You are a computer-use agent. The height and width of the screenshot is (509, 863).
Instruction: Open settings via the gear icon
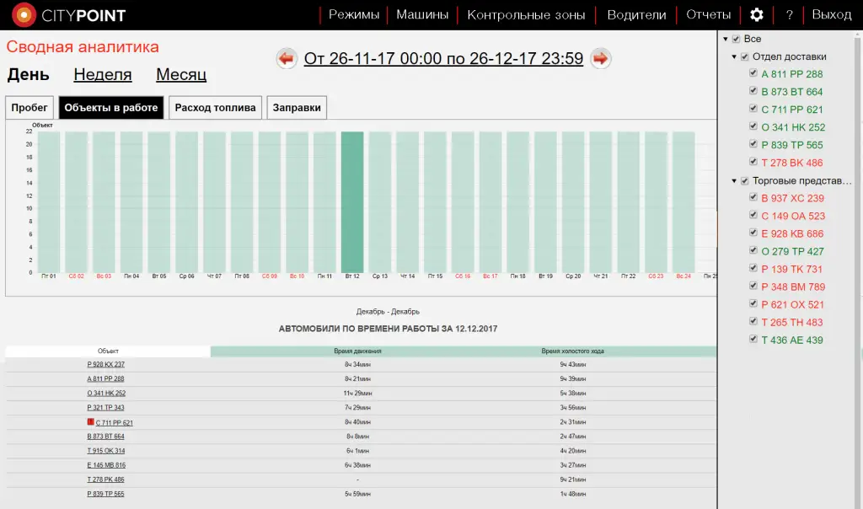(756, 14)
